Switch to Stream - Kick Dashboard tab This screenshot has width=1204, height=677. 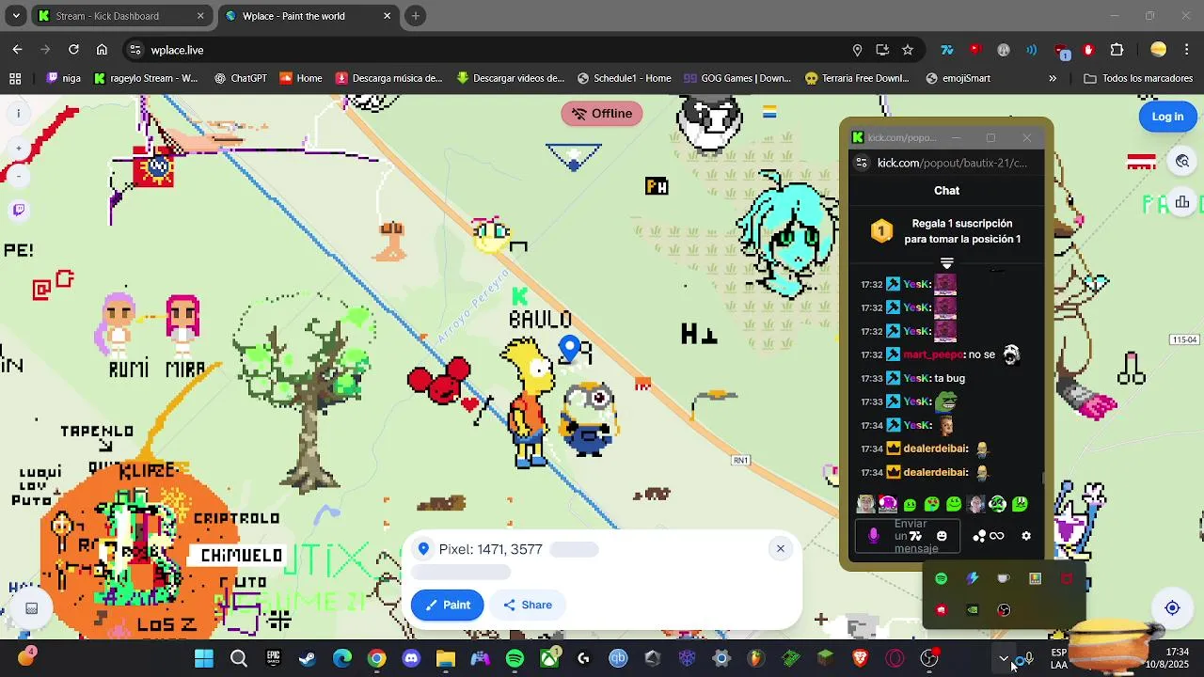120,16
